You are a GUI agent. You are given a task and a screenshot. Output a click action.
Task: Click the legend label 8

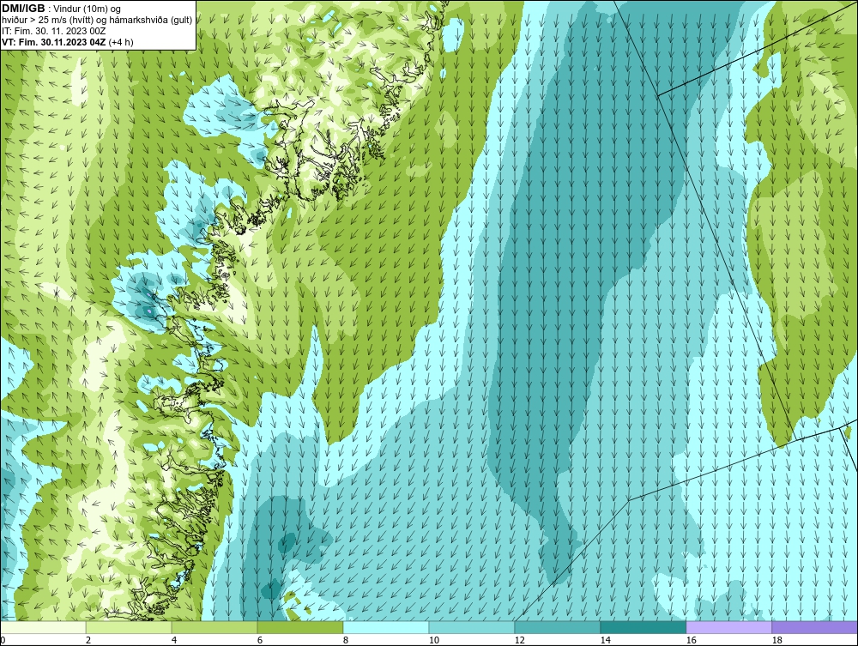345,640
